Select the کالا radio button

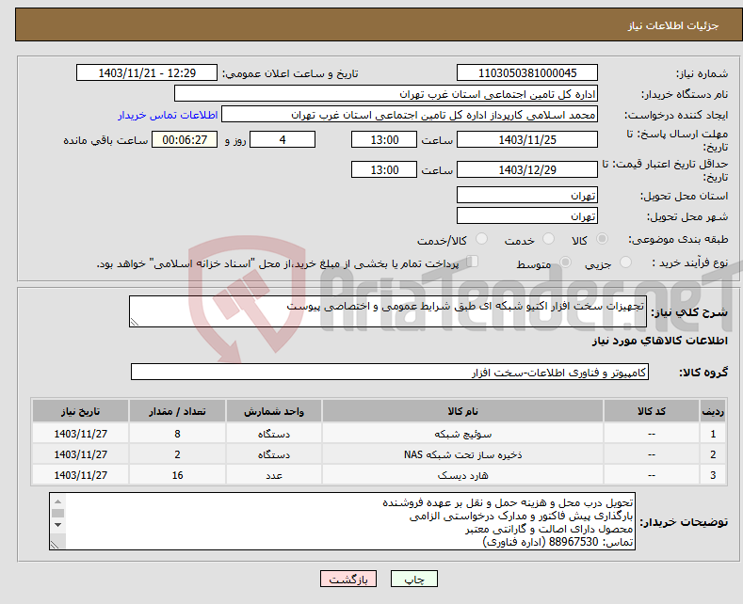pyautogui.click(x=603, y=239)
